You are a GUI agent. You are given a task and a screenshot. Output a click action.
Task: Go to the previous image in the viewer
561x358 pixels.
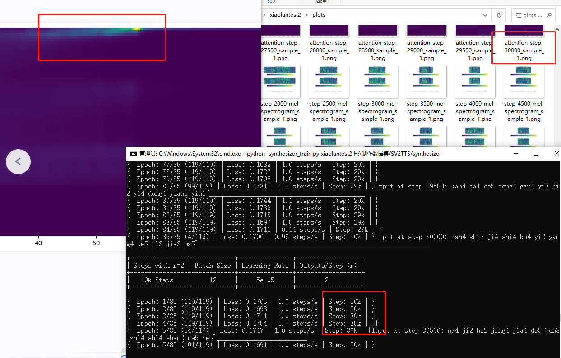coord(18,161)
